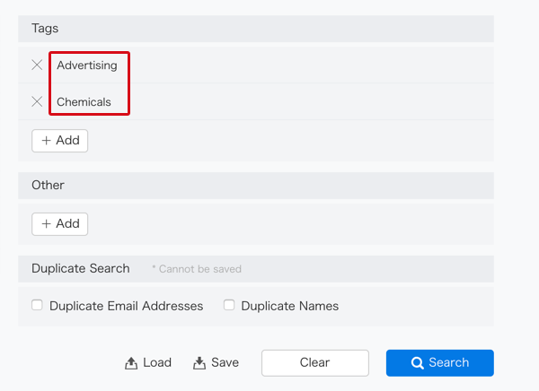Click the magnifying glass in the Search button
The height and width of the screenshot is (391, 539).
click(418, 363)
